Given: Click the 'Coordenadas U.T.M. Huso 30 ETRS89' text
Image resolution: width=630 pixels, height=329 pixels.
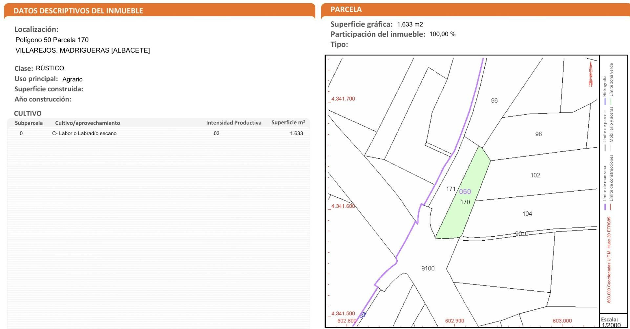Looking at the screenshot, I should pos(609,252).
